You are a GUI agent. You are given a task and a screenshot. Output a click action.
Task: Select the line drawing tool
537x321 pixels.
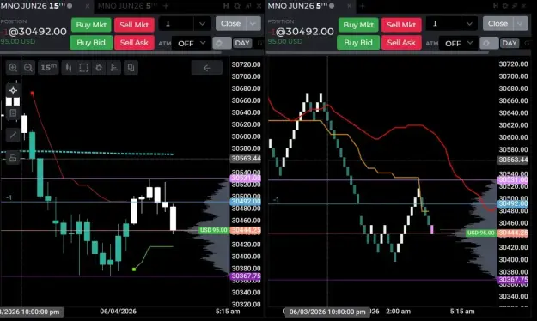[13, 135]
